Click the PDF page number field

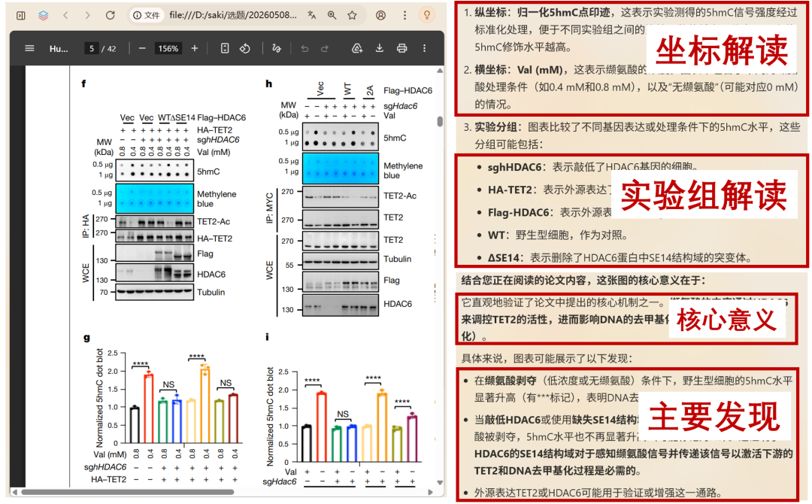click(92, 49)
